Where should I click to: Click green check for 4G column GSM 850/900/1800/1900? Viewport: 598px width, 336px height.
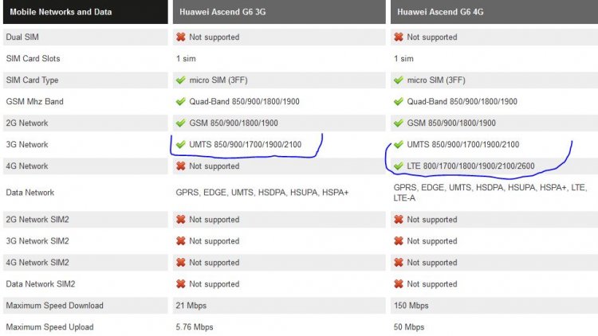coord(399,123)
